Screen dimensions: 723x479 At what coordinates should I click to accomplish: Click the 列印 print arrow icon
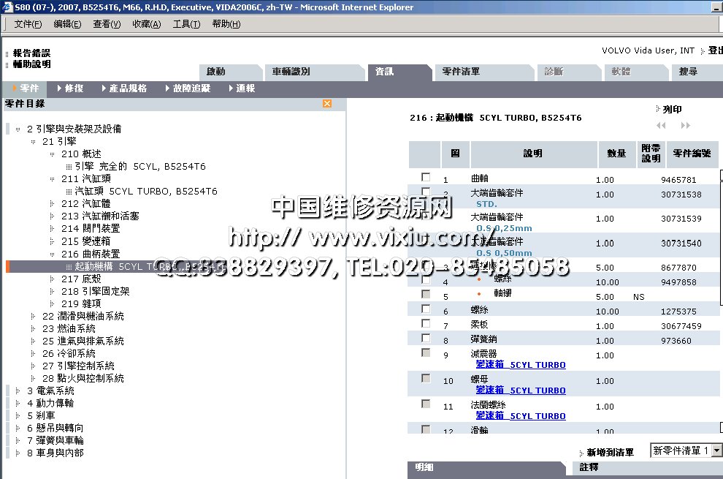658,109
